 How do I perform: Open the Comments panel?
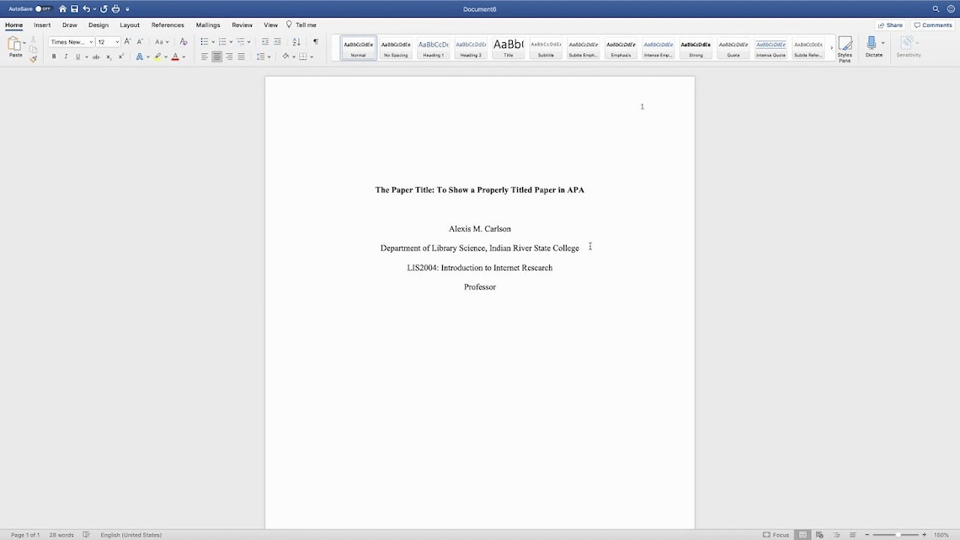click(932, 24)
